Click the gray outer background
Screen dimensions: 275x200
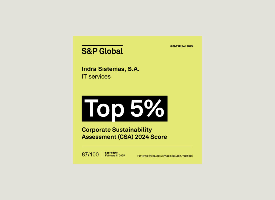[x=35, y=99]
